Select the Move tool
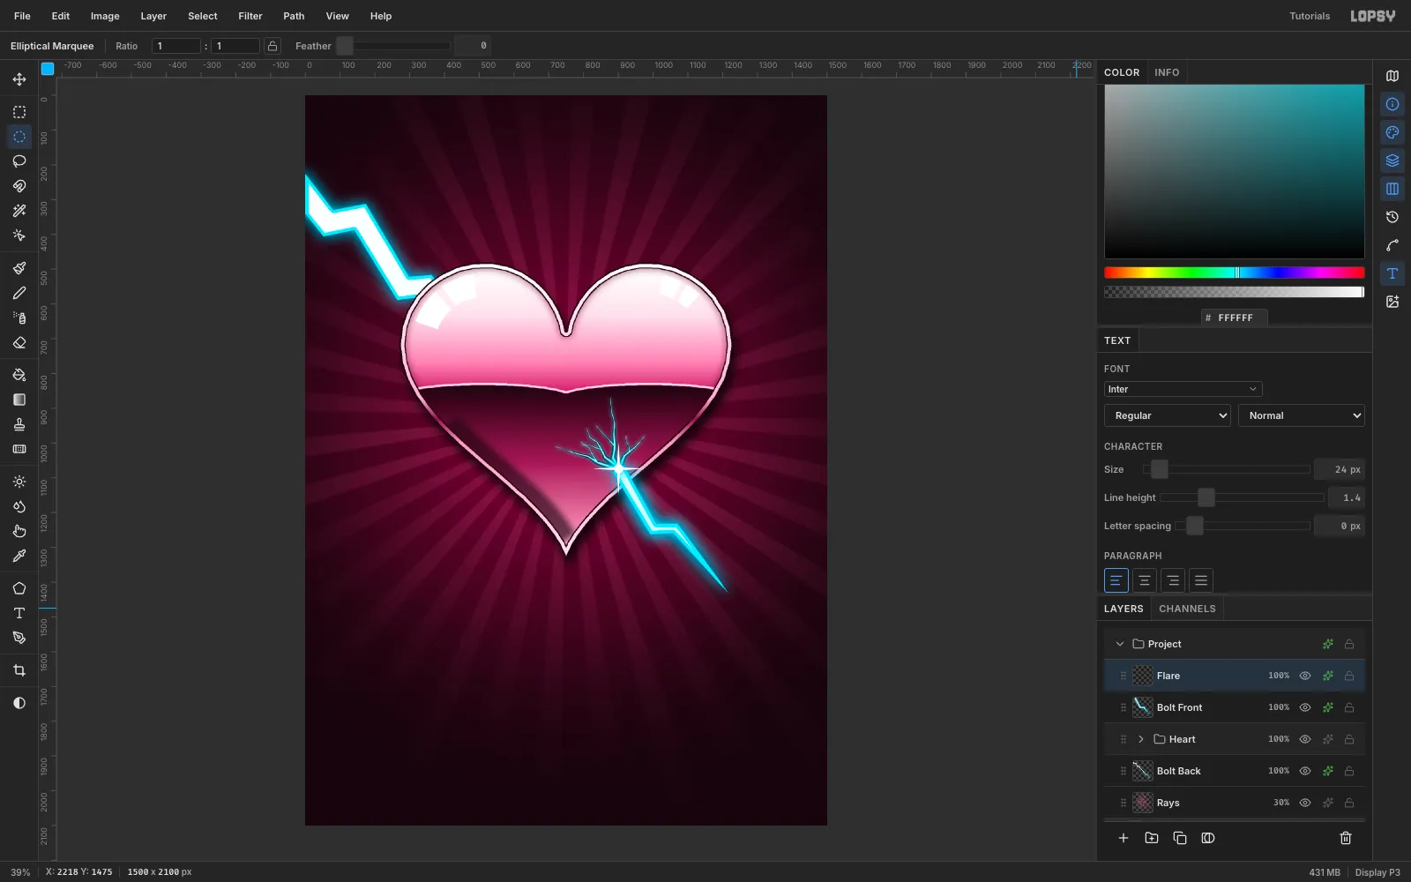This screenshot has height=882, width=1411. coord(19,79)
